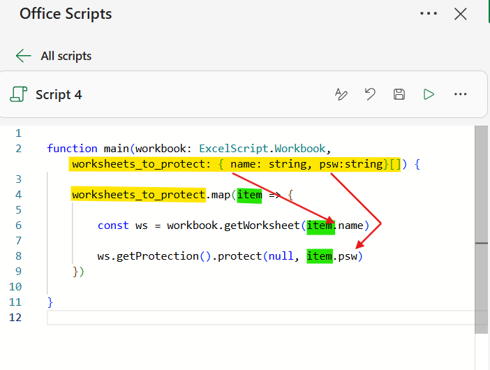This screenshot has width=490, height=370.
Task: Open the All scripts list
Action: (x=66, y=56)
